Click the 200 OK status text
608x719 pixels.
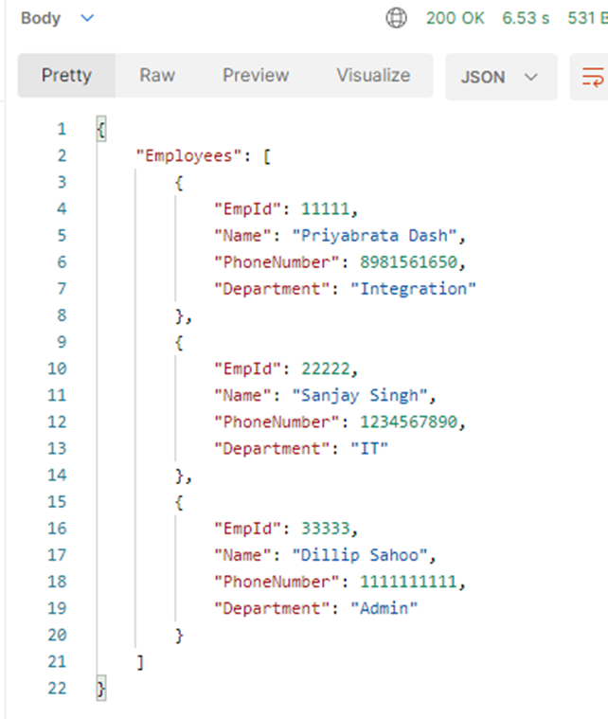[x=455, y=18]
